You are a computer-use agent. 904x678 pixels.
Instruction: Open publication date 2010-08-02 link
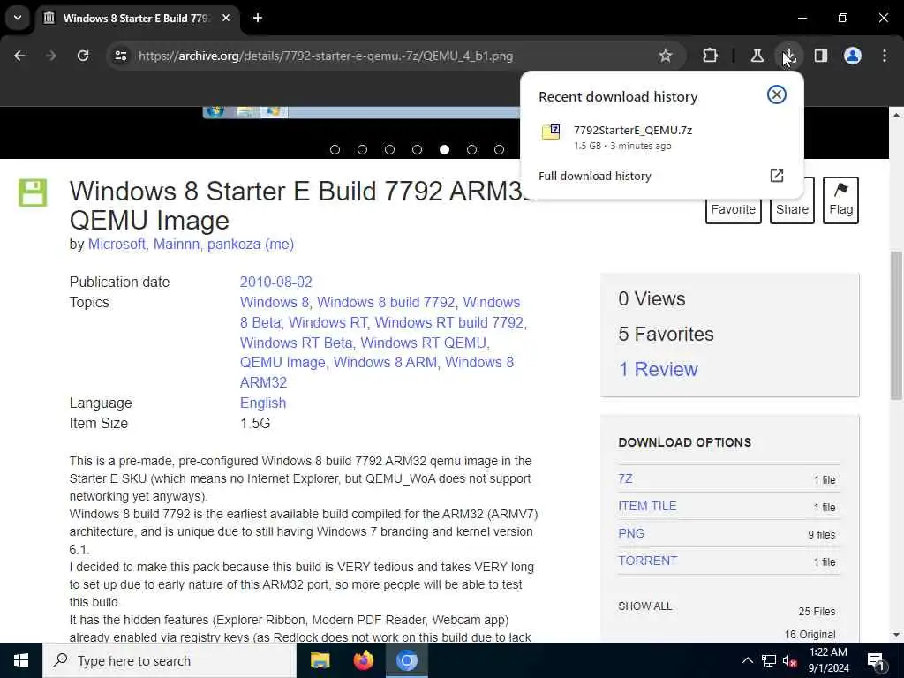(x=275, y=282)
